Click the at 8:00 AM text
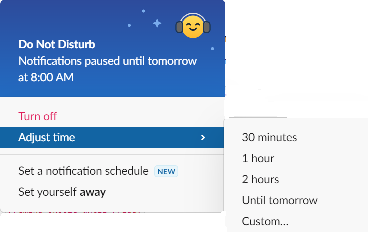This screenshot has width=368, height=232. [x=46, y=77]
